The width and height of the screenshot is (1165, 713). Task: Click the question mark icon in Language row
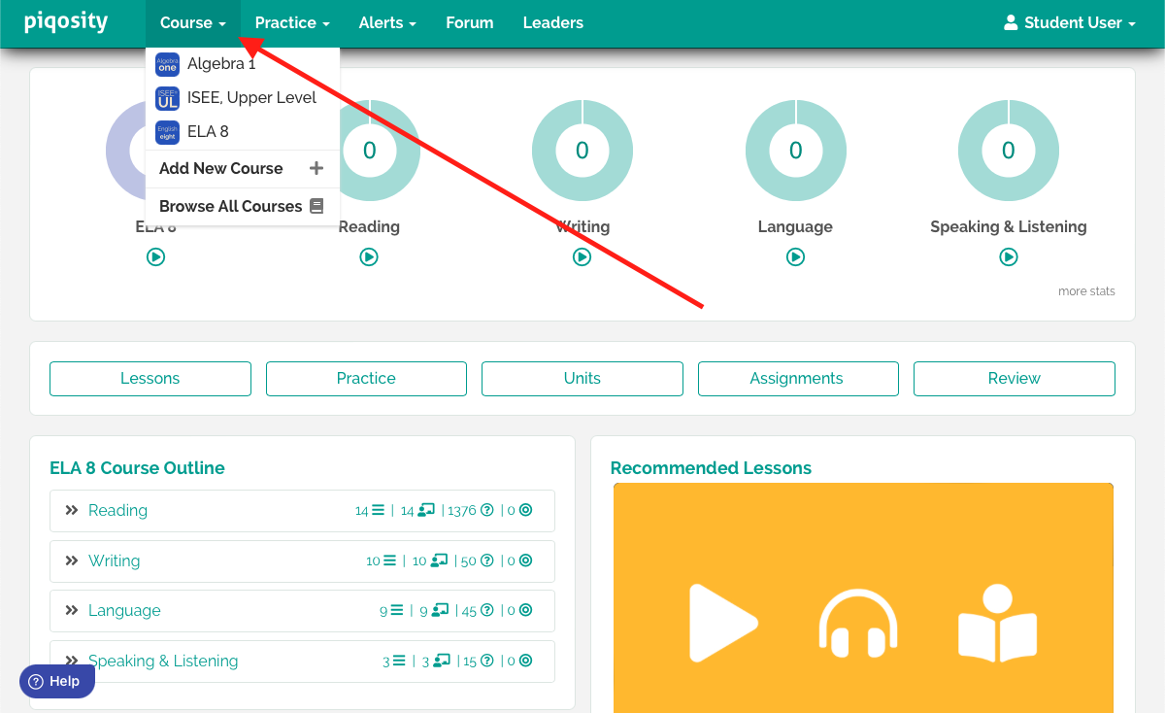click(x=487, y=610)
